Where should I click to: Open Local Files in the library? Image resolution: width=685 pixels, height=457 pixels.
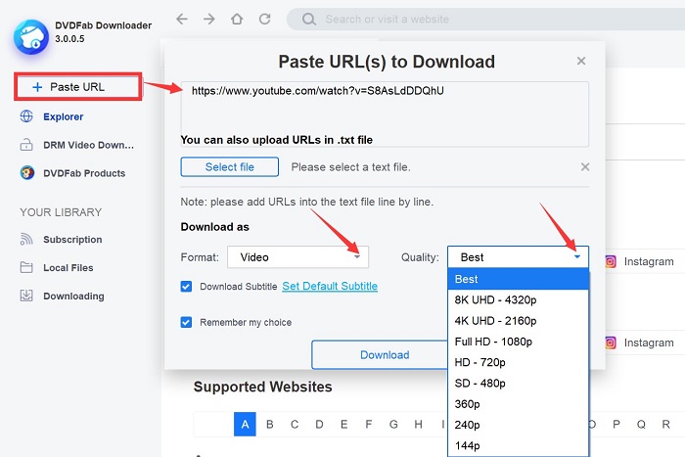pyautogui.click(x=68, y=268)
